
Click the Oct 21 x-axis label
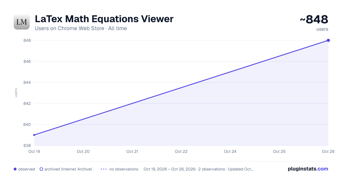tap(132, 151)
